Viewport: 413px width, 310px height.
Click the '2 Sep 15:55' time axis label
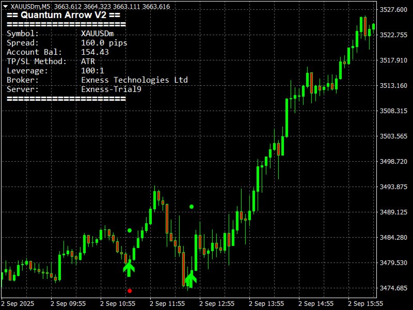click(x=366, y=304)
